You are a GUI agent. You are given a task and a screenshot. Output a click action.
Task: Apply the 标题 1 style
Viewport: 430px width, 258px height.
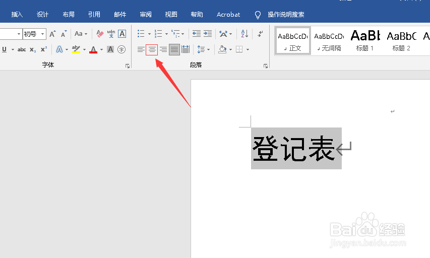[x=365, y=41]
